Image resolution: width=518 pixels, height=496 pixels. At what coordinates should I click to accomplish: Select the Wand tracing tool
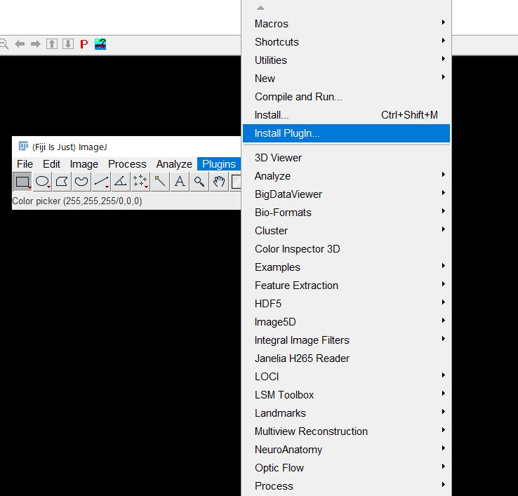pos(160,182)
